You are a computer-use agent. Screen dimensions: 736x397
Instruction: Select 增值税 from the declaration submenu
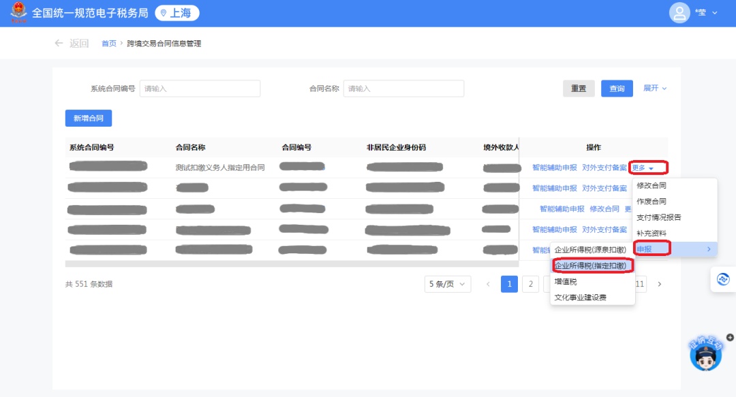566,281
